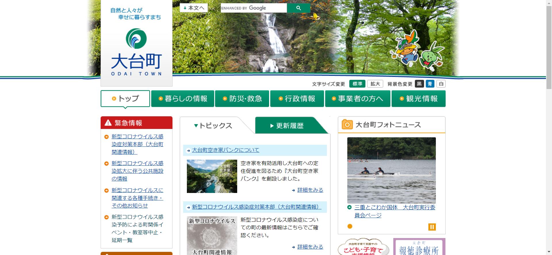Click the rowing boats photo
The image size is (552, 255).
click(x=392, y=170)
